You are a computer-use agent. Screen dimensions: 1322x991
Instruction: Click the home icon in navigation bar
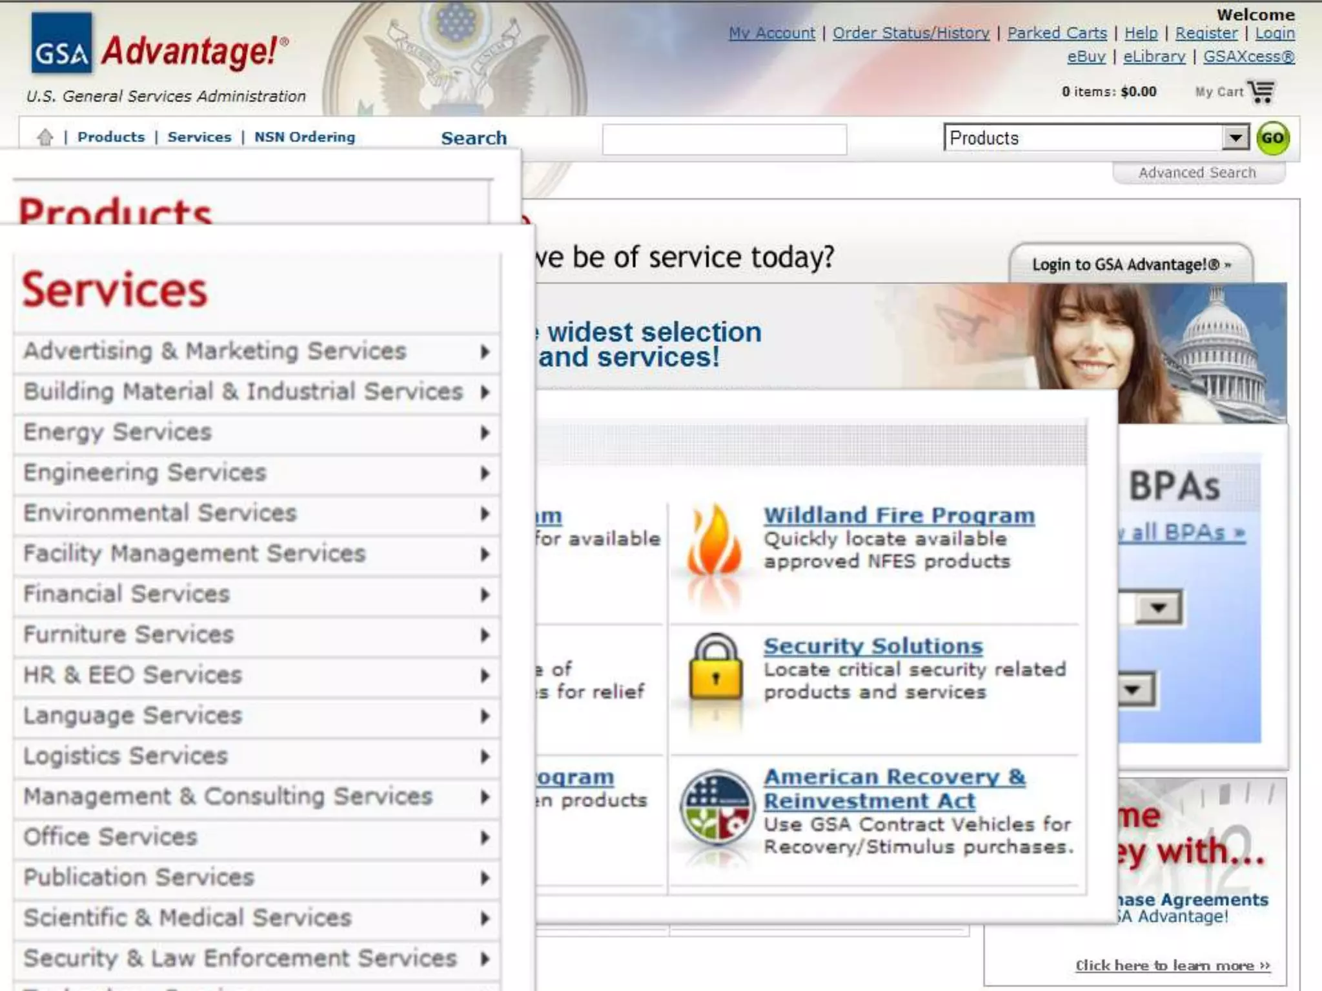coord(45,137)
